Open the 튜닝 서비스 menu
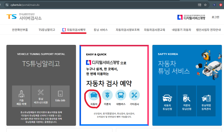Viewport: 224px width, 132px height. pos(101,30)
